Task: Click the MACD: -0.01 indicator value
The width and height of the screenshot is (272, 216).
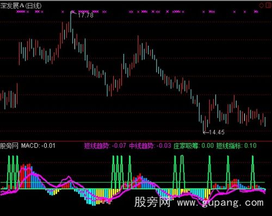Action: [38, 146]
